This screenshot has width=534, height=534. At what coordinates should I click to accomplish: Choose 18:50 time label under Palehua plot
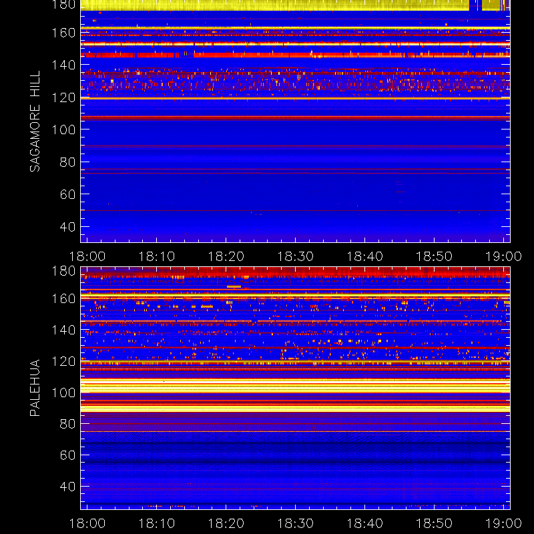[x=435, y=523]
